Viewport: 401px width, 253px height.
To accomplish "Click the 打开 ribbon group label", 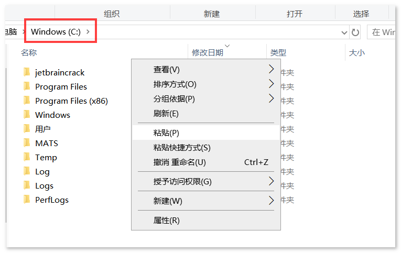I will (x=295, y=14).
